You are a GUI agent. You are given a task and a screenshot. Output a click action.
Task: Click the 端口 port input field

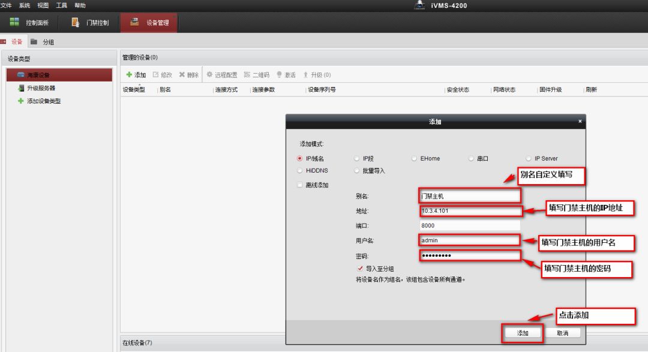click(x=470, y=226)
